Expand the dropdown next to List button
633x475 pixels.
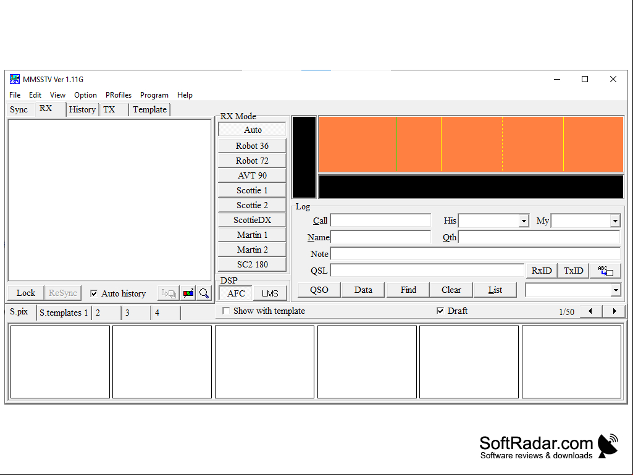click(615, 290)
